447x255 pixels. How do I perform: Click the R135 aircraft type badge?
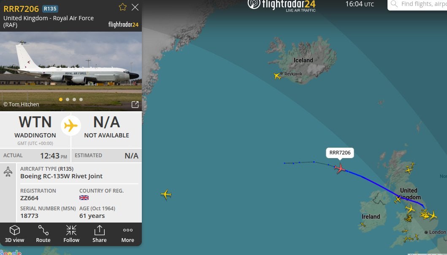tap(50, 9)
